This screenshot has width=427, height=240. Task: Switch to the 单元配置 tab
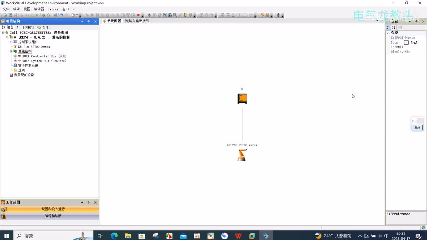[112, 21]
